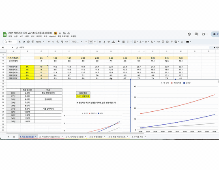Click the meeting camera icon
Viewport: 219px width, 170px height.
204,34
